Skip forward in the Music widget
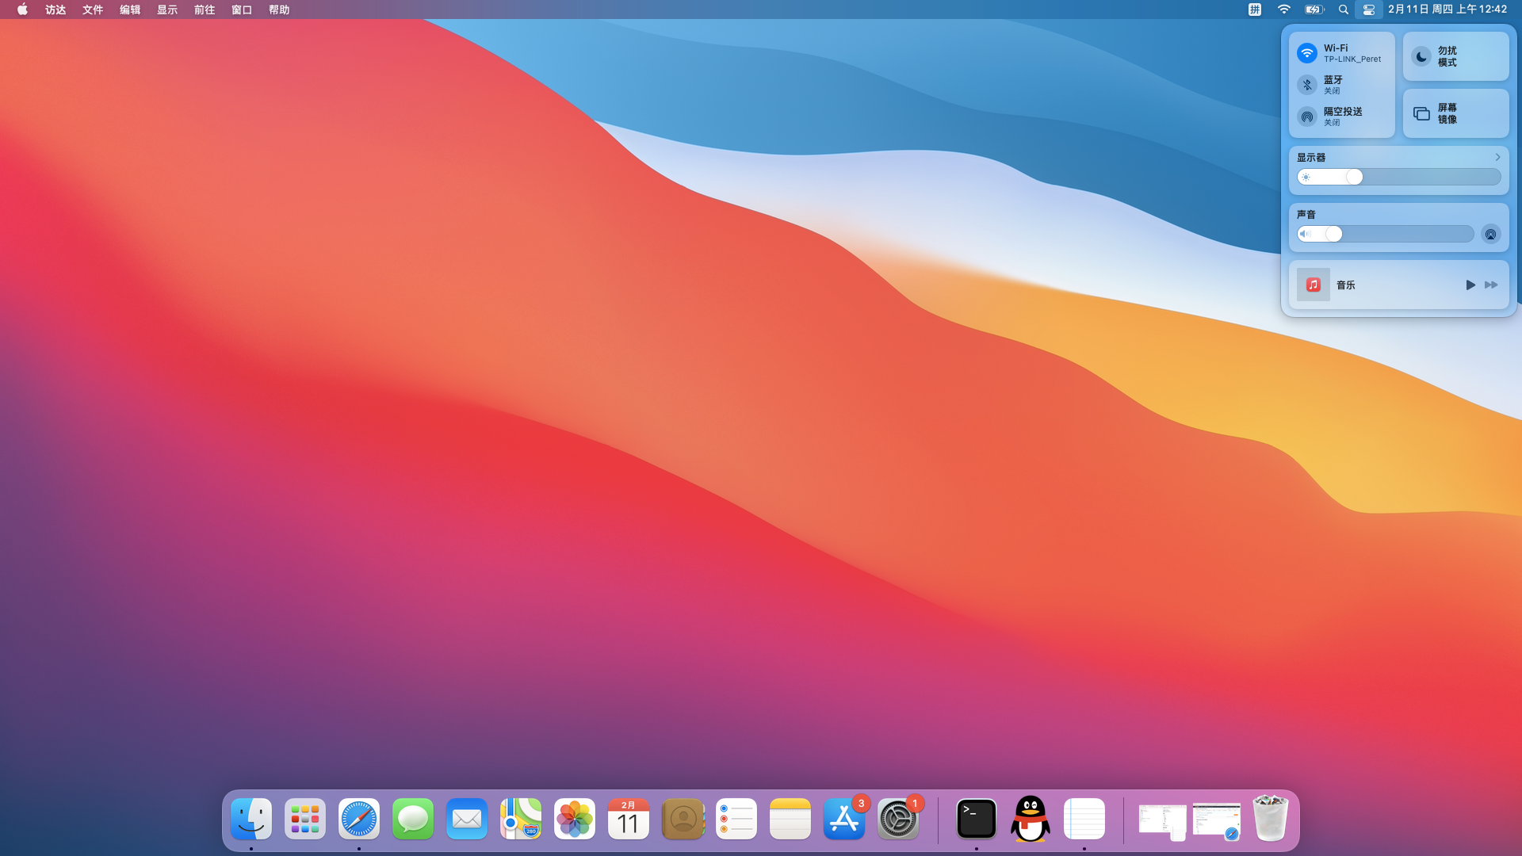 pyautogui.click(x=1491, y=285)
